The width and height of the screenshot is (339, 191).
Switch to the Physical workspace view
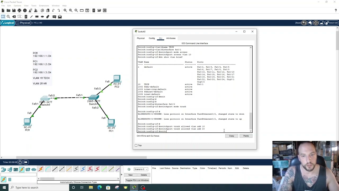23,23
